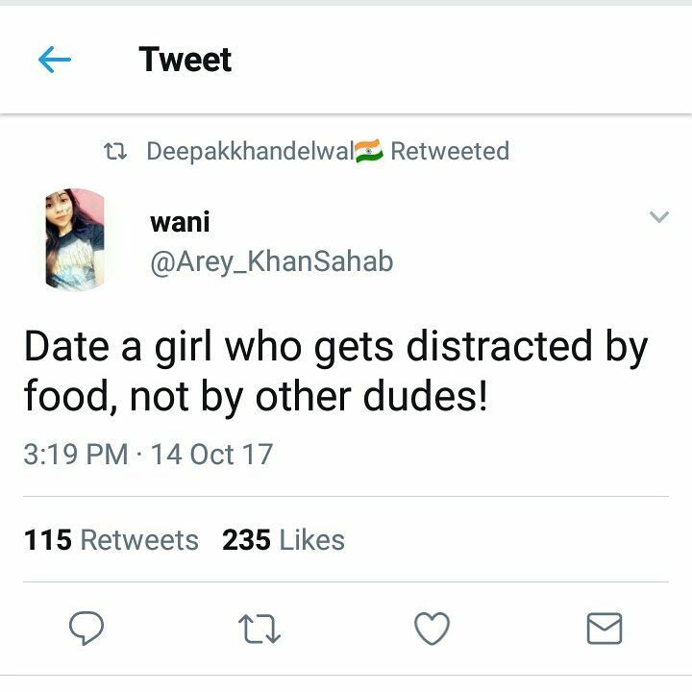Viewport: 692px width, 692px height.
Task: Expand the tweet options chevron
Action: click(659, 216)
